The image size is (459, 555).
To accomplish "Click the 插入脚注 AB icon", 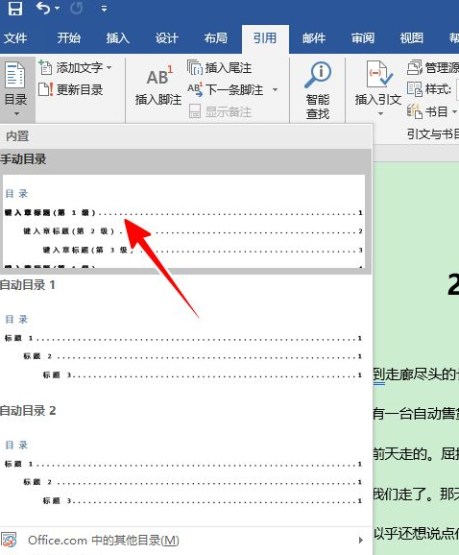I will coord(159,76).
